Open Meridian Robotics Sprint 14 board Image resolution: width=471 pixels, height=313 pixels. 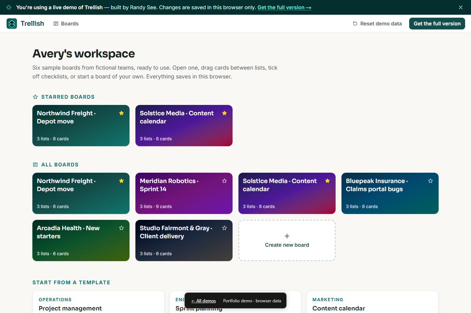184,193
